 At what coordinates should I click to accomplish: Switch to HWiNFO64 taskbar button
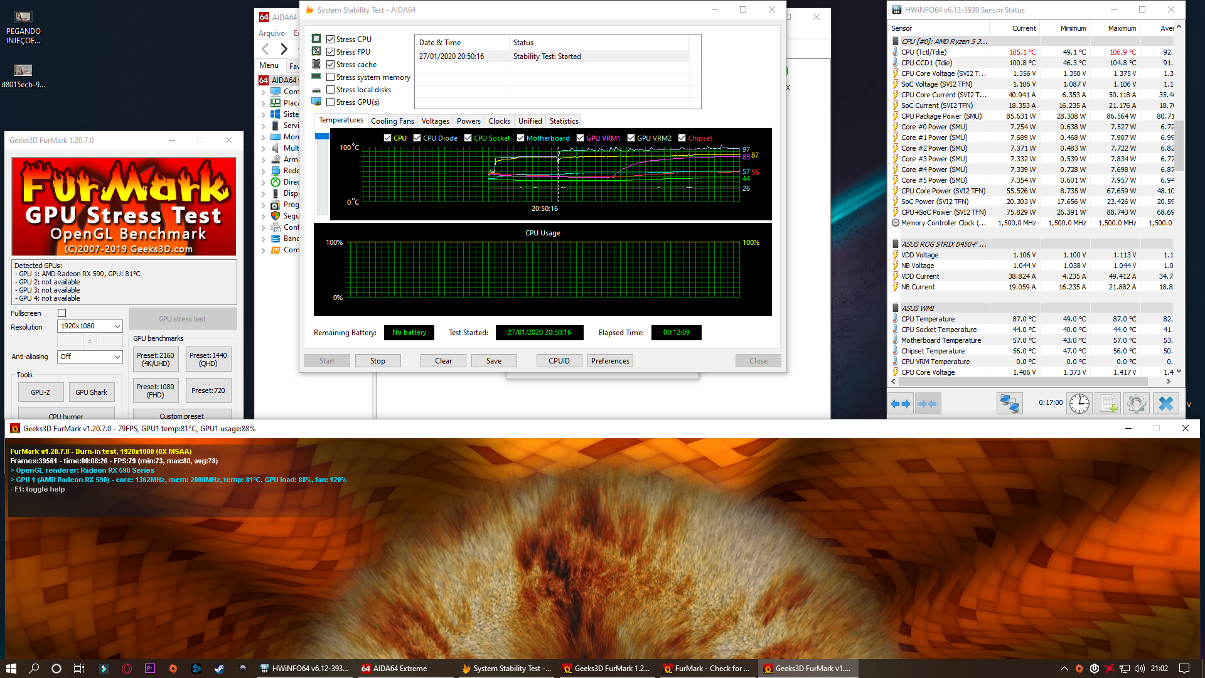(x=306, y=669)
